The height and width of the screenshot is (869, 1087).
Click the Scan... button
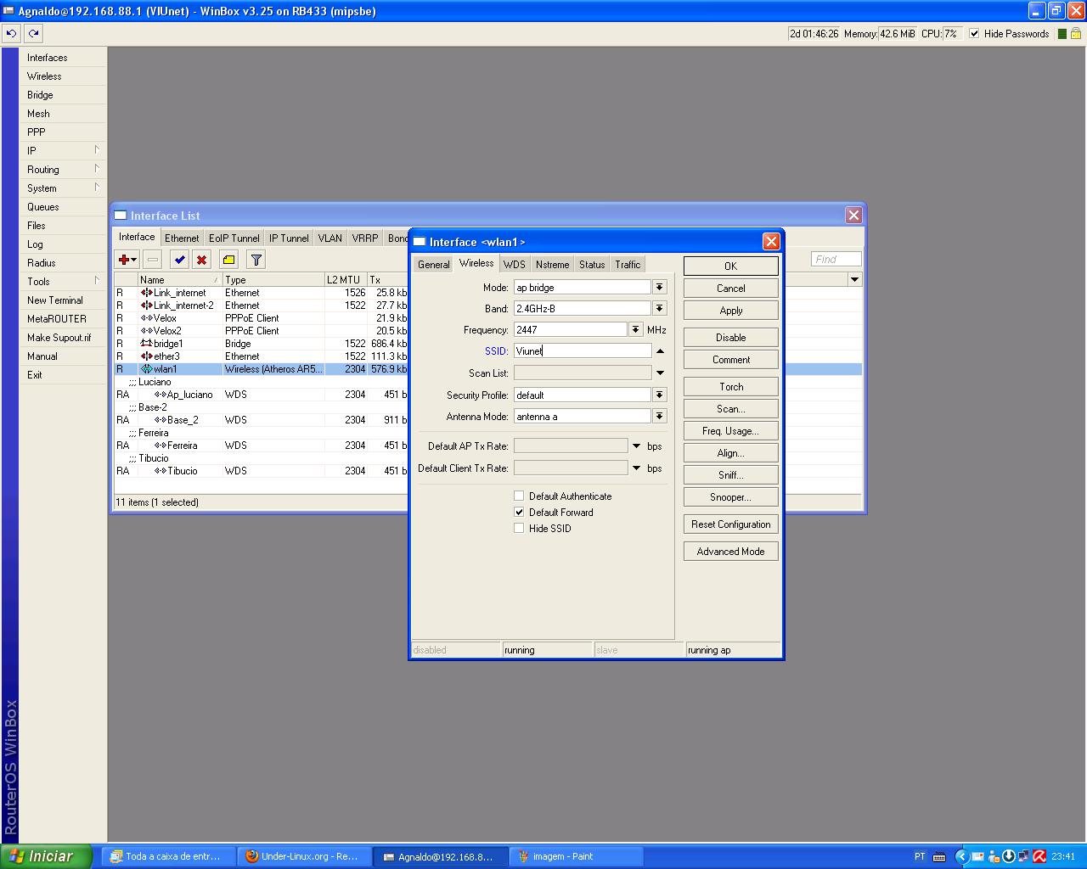pyautogui.click(x=730, y=409)
